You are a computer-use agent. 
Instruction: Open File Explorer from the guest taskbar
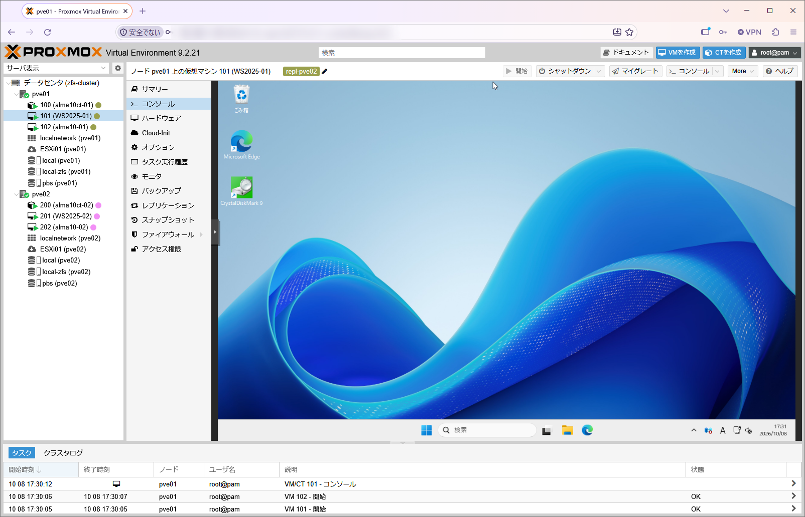click(567, 430)
